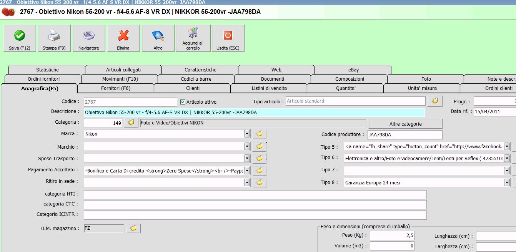
Task: Switch to the Ordini fornitori tab
Action: (x=43, y=79)
